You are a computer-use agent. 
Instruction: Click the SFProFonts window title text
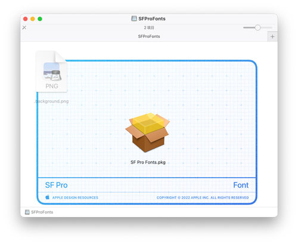[x=152, y=18]
